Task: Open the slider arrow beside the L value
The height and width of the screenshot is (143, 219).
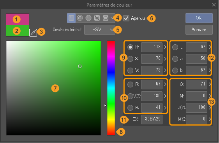Action: click(210, 47)
